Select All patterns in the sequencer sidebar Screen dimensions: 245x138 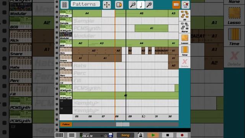(185, 15)
